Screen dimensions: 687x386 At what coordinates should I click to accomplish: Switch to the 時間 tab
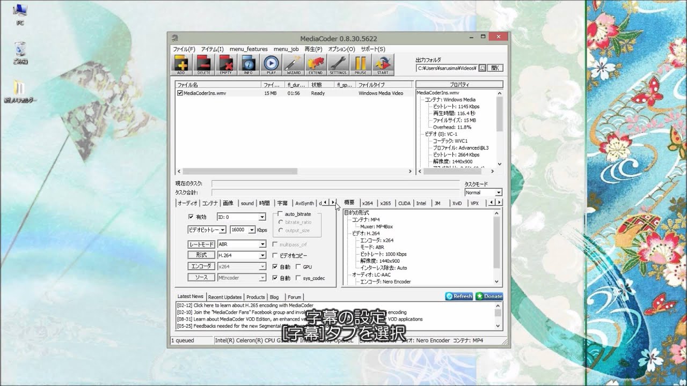click(265, 203)
